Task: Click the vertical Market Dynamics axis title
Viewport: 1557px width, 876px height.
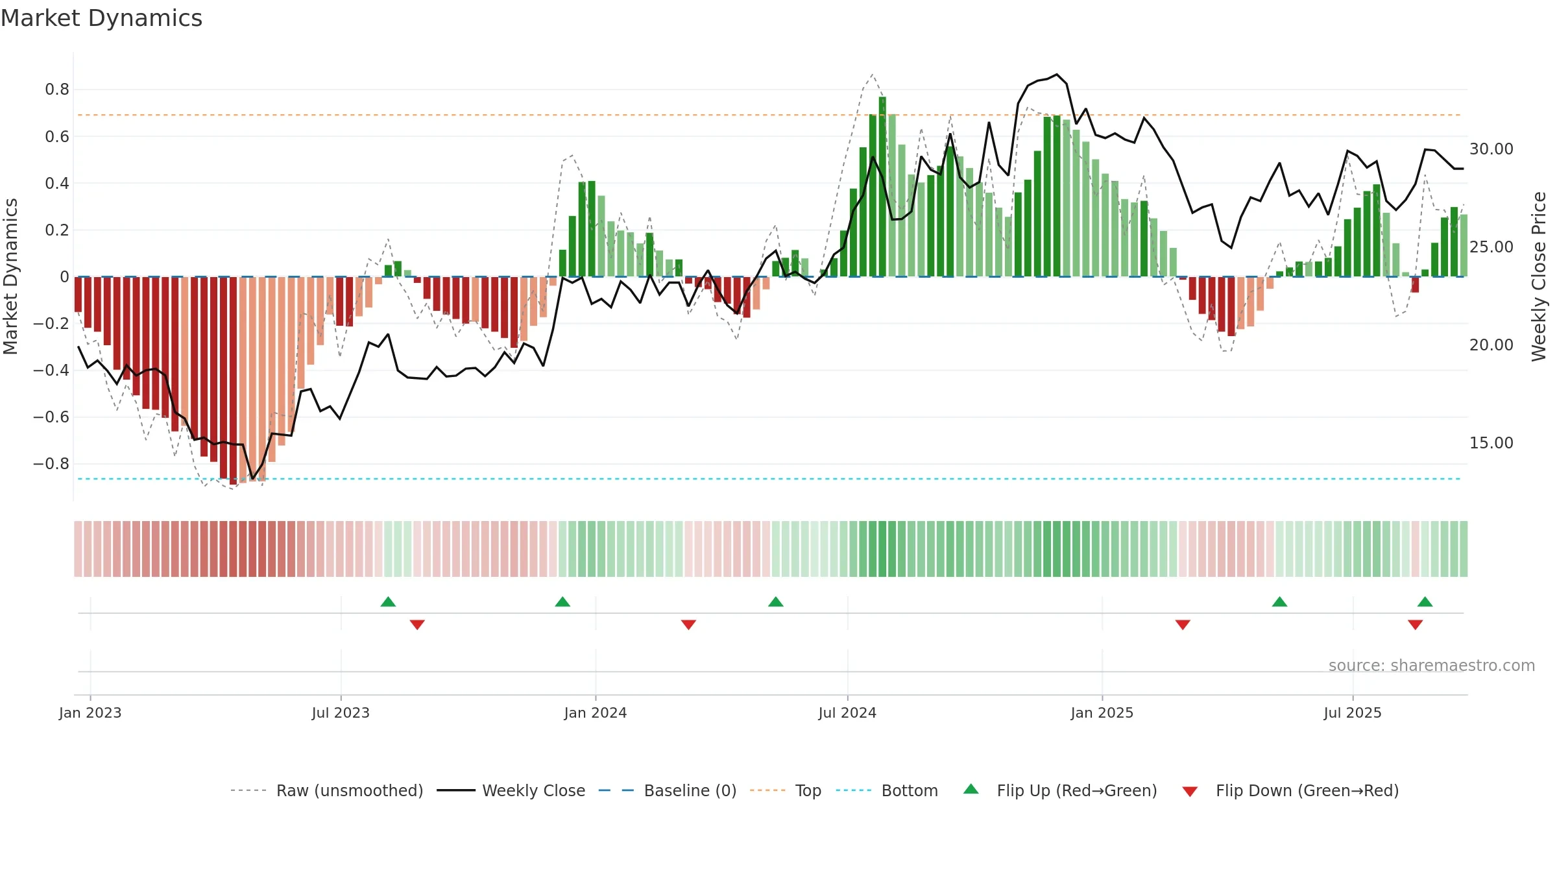Action: (10, 276)
